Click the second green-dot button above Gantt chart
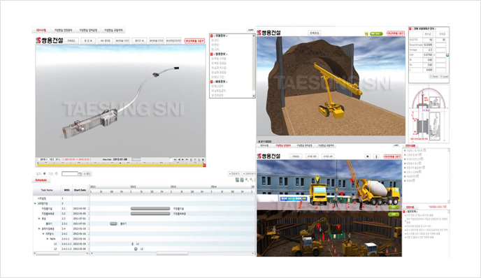 click(249, 174)
